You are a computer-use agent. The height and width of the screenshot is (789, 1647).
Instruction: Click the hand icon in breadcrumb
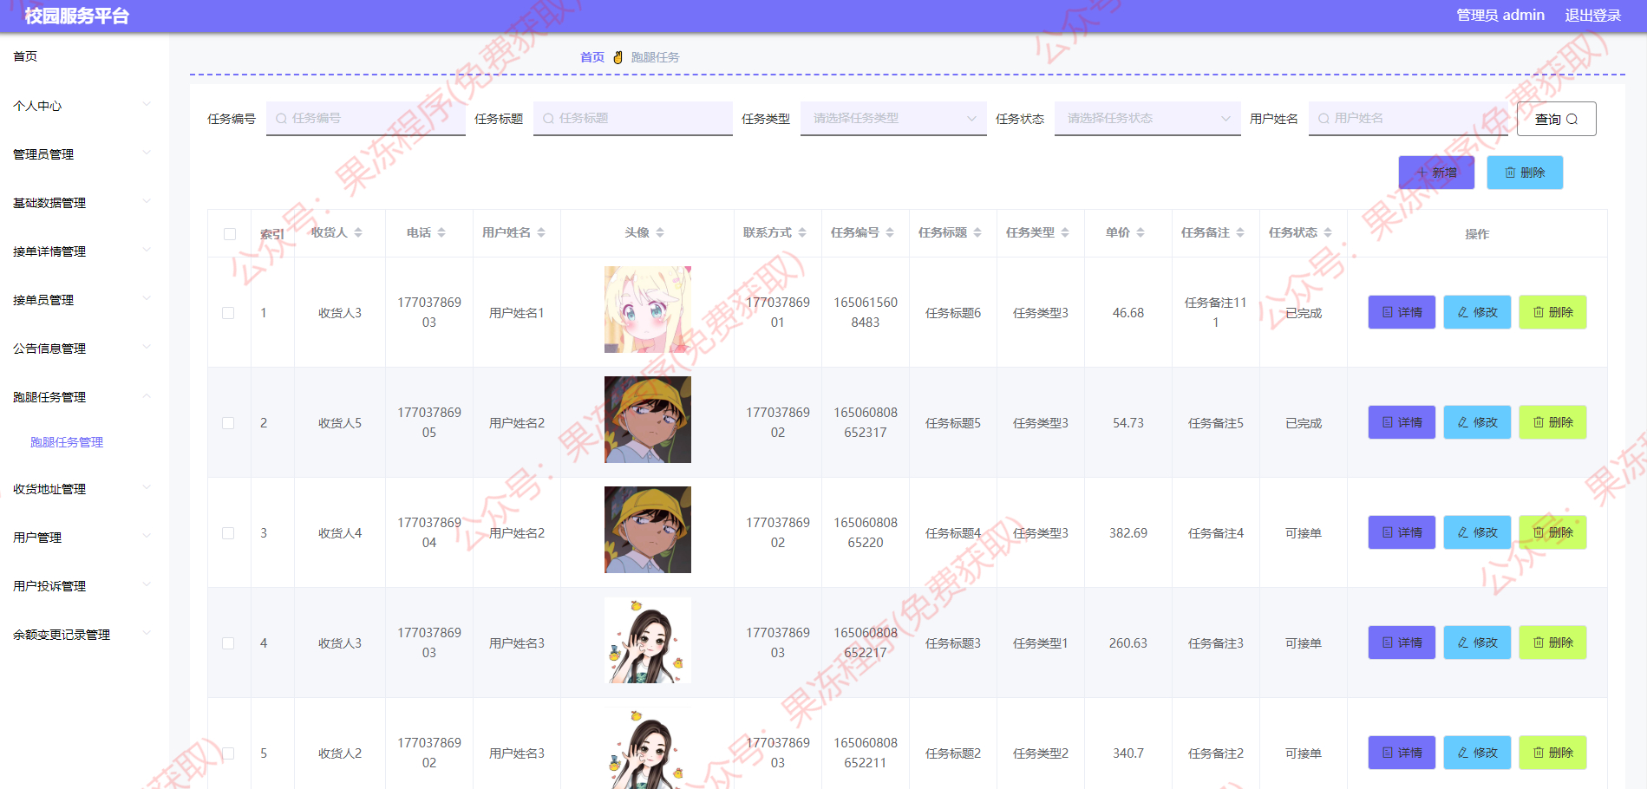pyautogui.click(x=618, y=57)
